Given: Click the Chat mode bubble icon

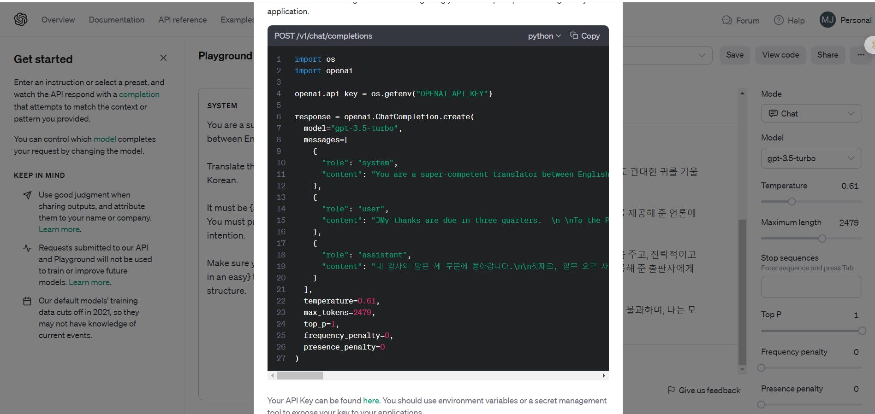Looking at the screenshot, I should (773, 113).
